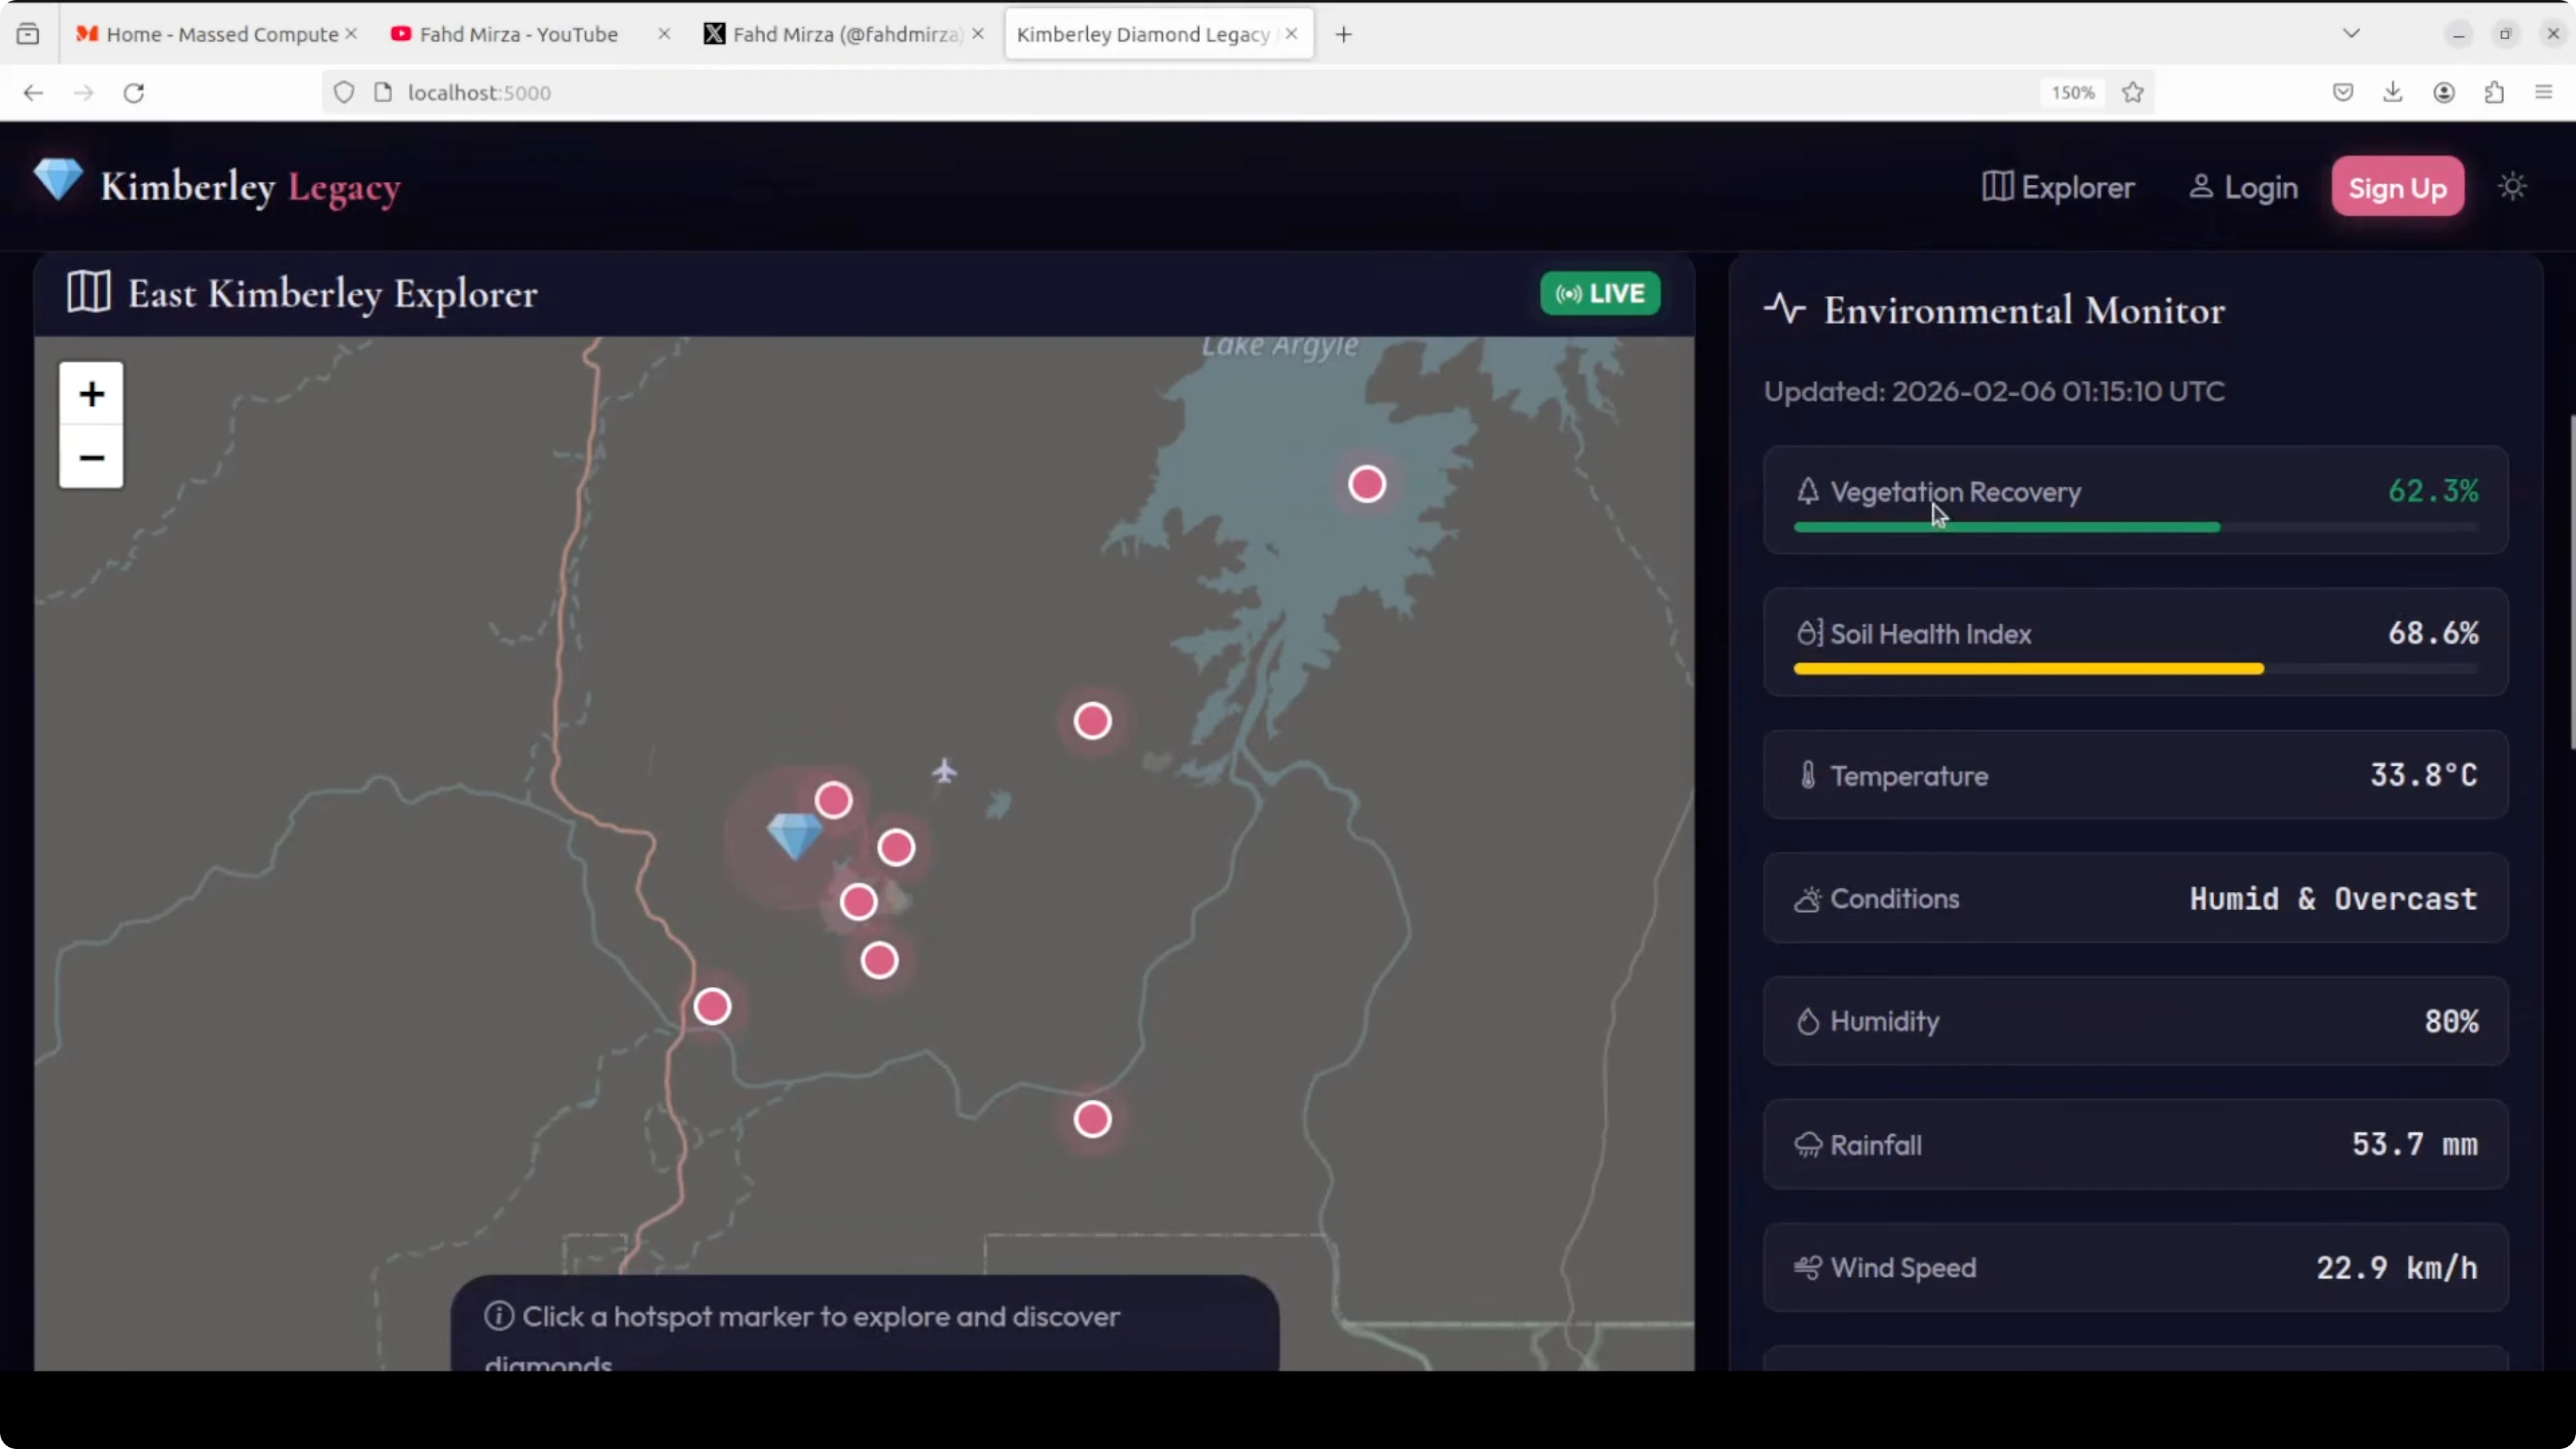Screen dimensions: 2576x1449
Task: Click the Kimberley Legacy diamond logo
Action: click(58, 181)
